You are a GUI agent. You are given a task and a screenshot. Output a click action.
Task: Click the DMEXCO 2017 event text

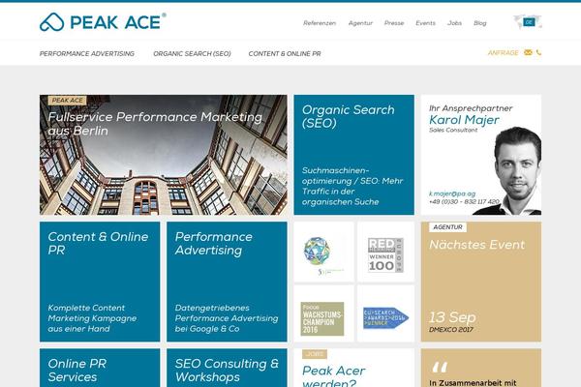point(451,330)
